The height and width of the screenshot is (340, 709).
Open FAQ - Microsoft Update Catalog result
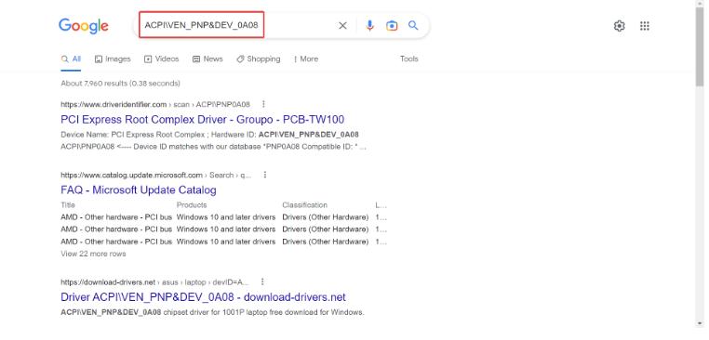pyautogui.click(x=139, y=190)
